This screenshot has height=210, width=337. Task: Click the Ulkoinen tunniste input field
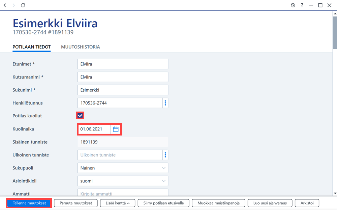click(x=120, y=155)
